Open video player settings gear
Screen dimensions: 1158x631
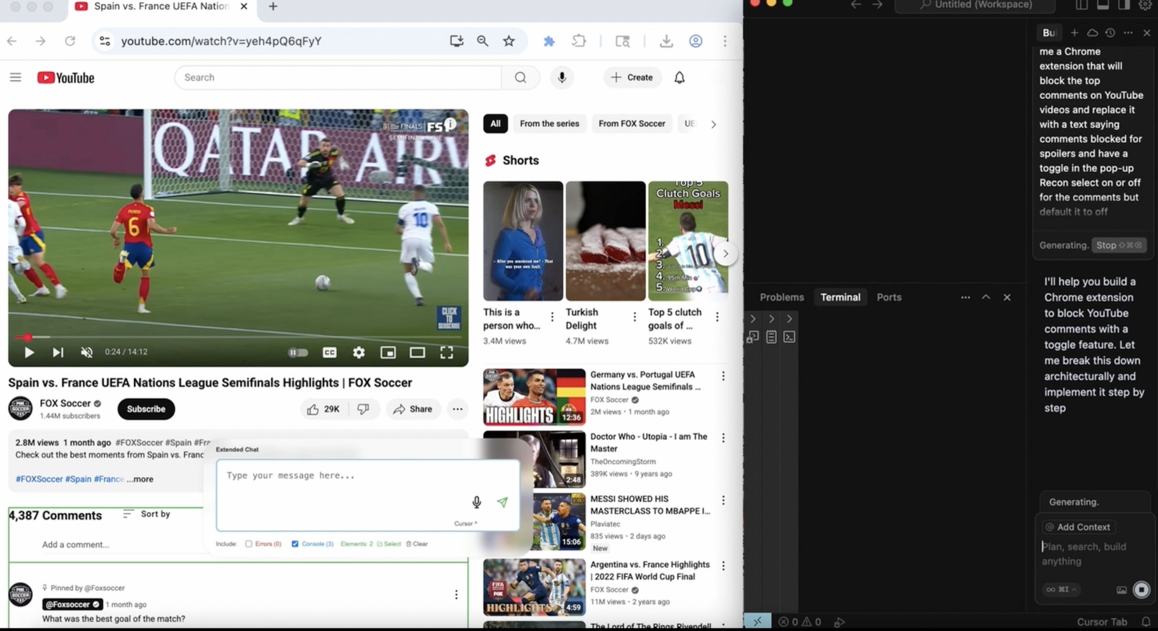[x=359, y=352]
